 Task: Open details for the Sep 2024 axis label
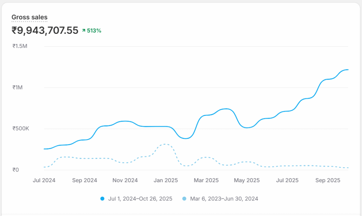[84, 180]
